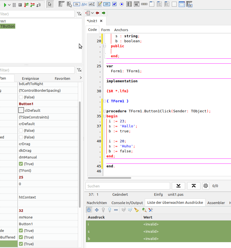The height and width of the screenshot is (248, 231).
Task: Select the pointer selection tool
Action: click(50, 4)
